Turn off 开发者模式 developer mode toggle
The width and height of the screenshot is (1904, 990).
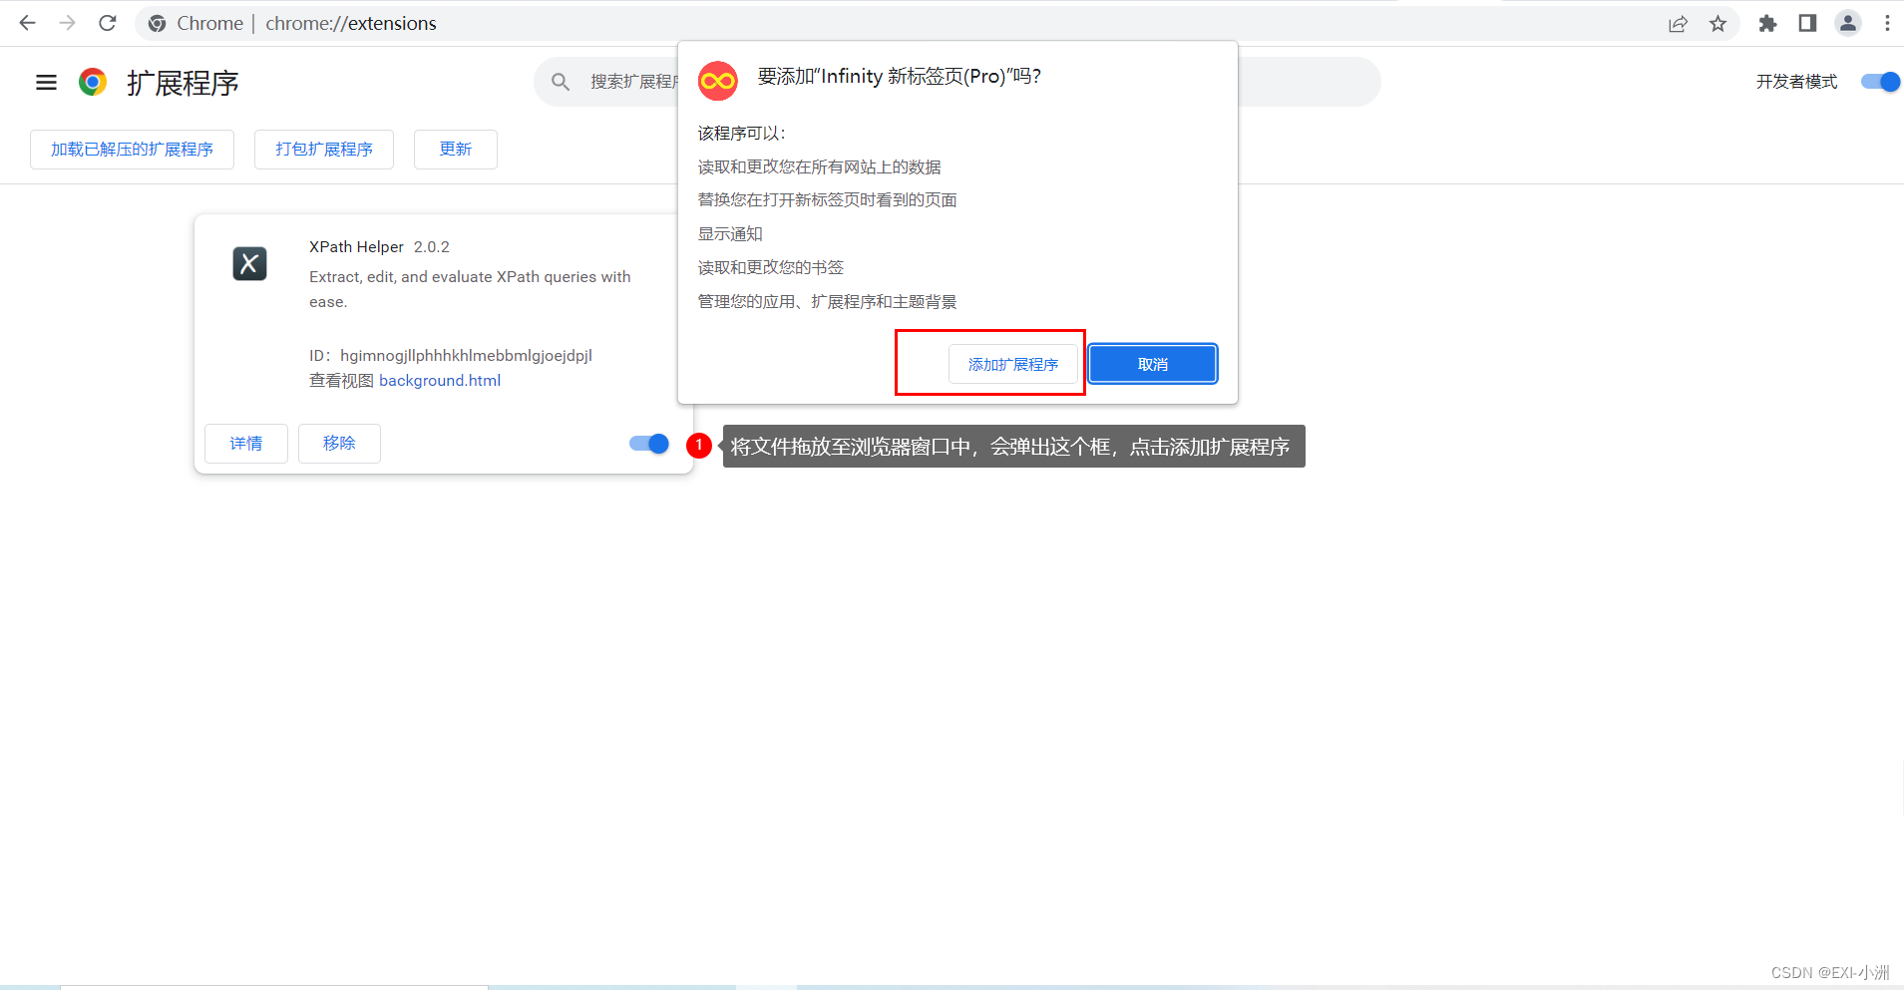pyautogui.click(x=1880, y=82)
